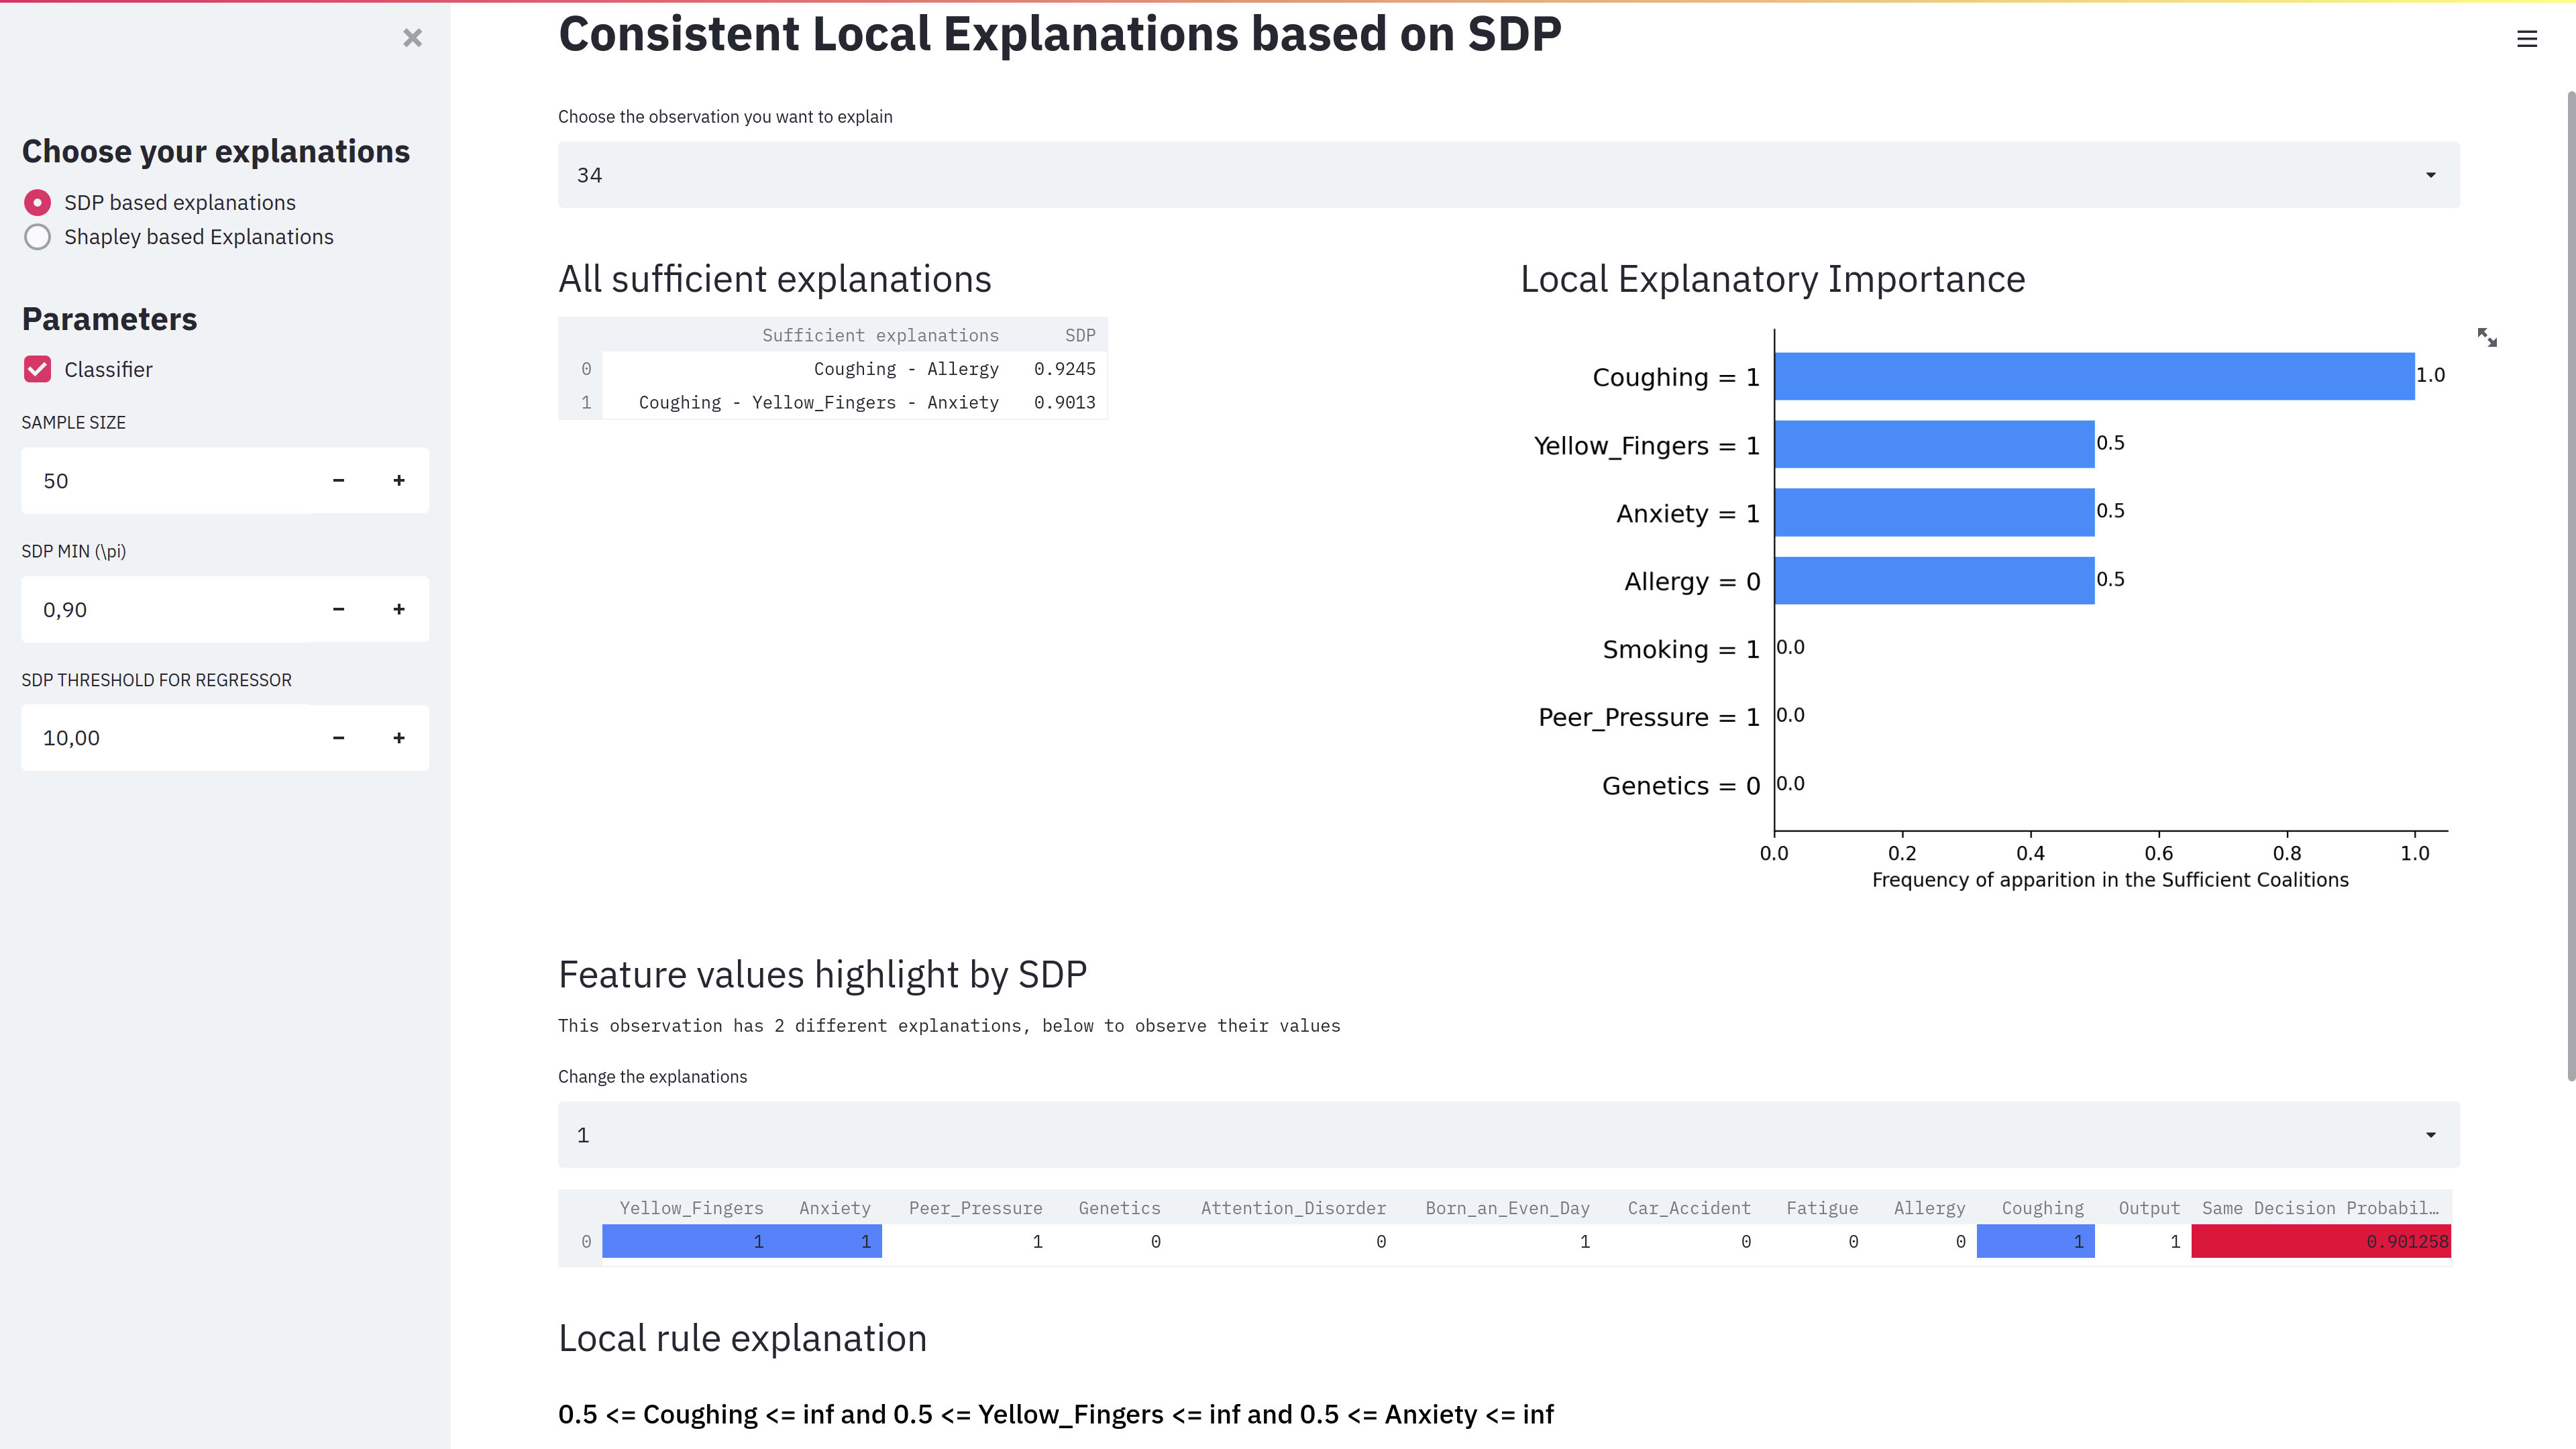Click the close panel icon on sidebar
The image size is (2576, 1449).
[x=413, y=37]
